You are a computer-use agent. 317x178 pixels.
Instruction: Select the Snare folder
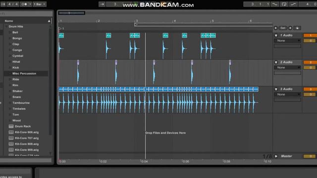(16, 97)
